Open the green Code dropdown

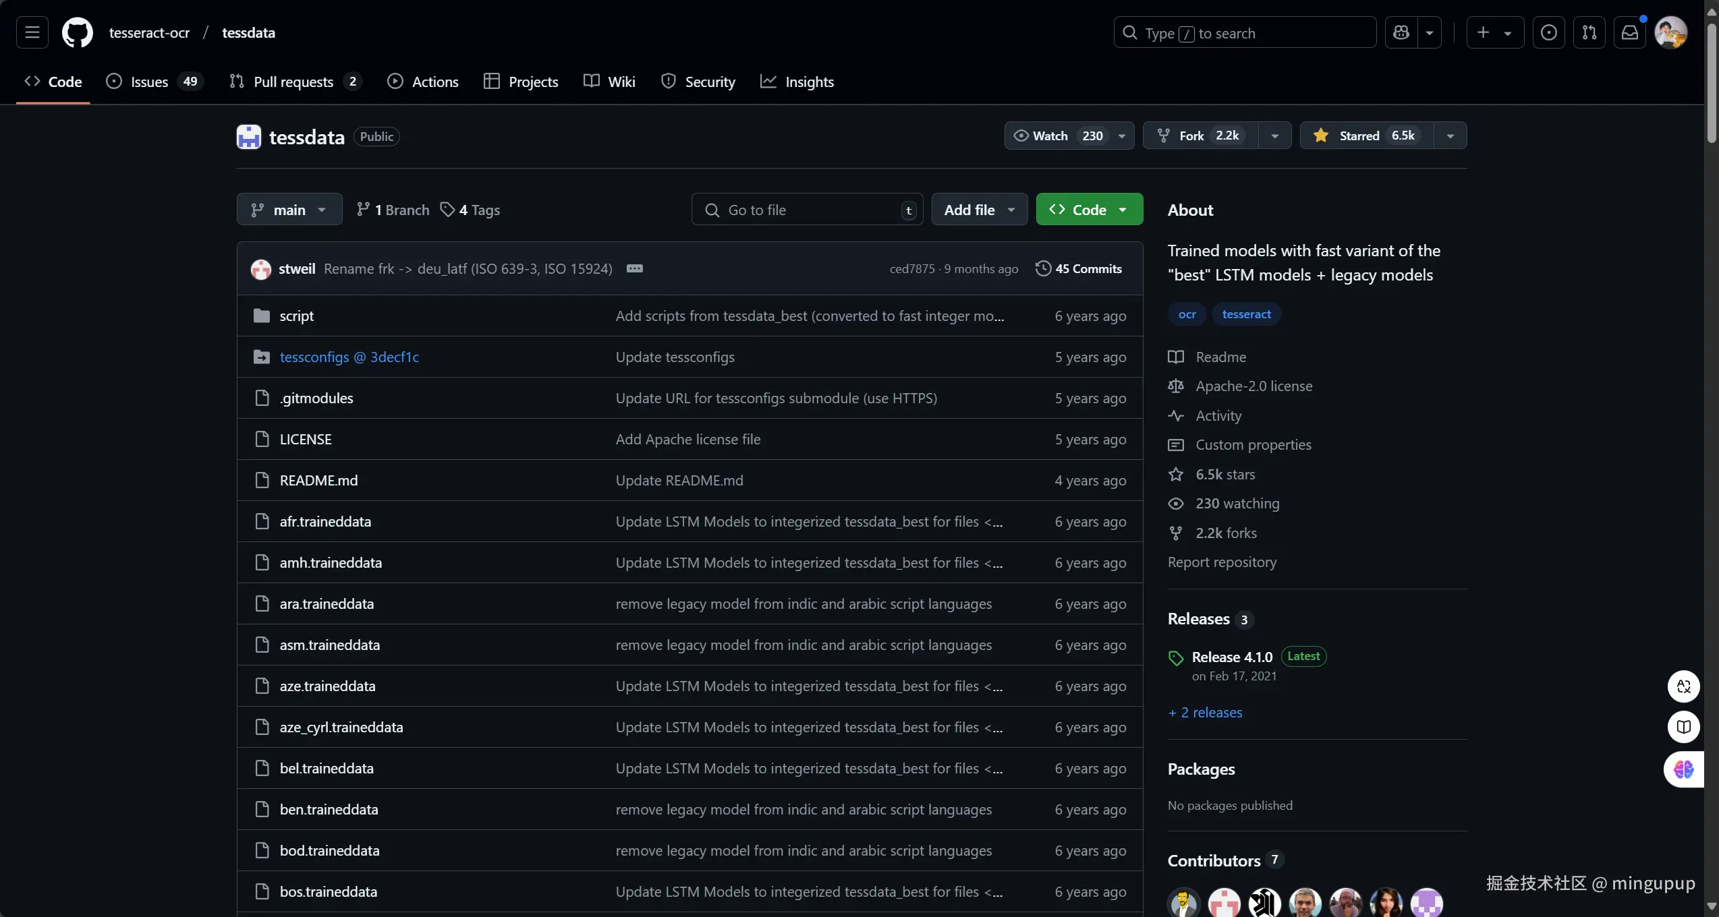[x=1089, y=210]
